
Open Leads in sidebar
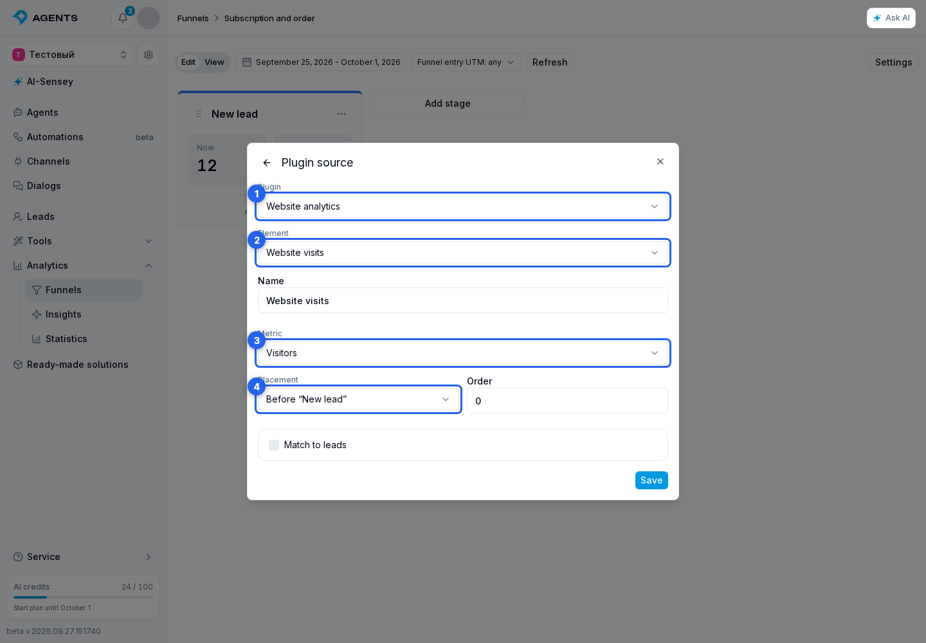click(84, 217)
